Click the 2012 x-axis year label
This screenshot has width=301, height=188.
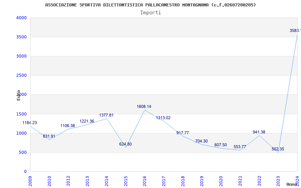point(68,181)
